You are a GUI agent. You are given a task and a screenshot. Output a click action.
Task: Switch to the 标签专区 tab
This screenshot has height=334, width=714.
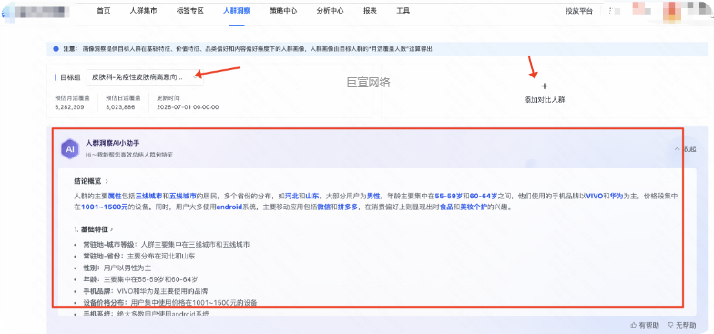point(189,11)
